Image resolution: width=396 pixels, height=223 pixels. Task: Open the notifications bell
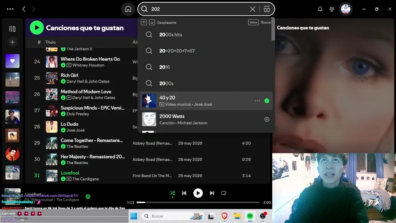(320, 9)
